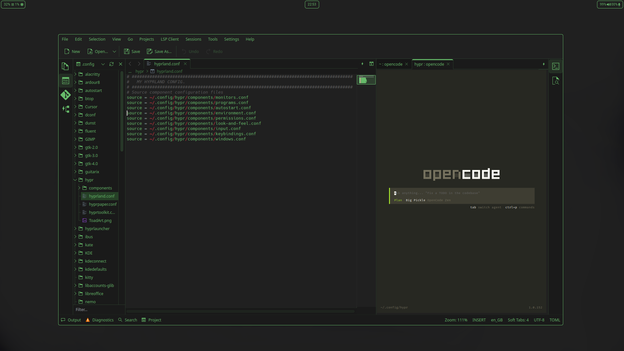Toggle the Output panel button

tap(71, 320)
